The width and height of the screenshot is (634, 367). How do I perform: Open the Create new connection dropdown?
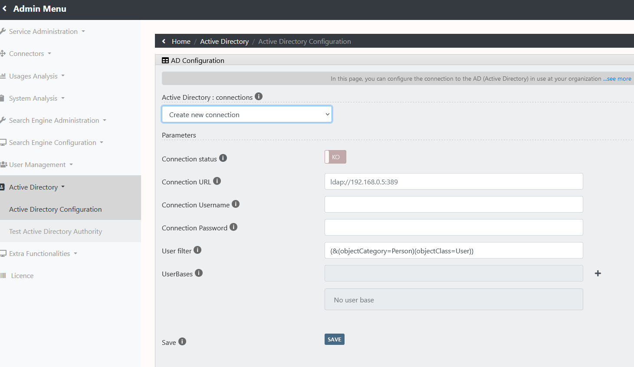point(247,115)
